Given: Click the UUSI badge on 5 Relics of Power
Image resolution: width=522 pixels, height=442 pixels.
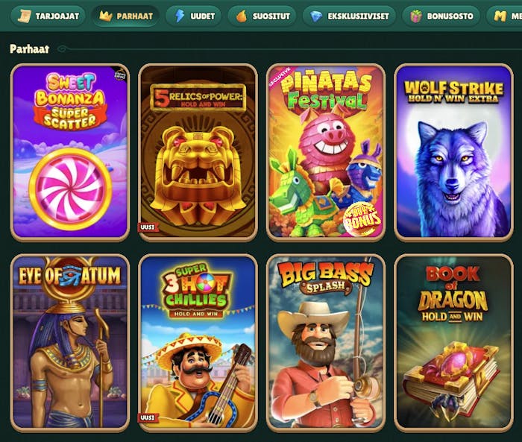Looking at the screenshot, I should pos(148,227).
